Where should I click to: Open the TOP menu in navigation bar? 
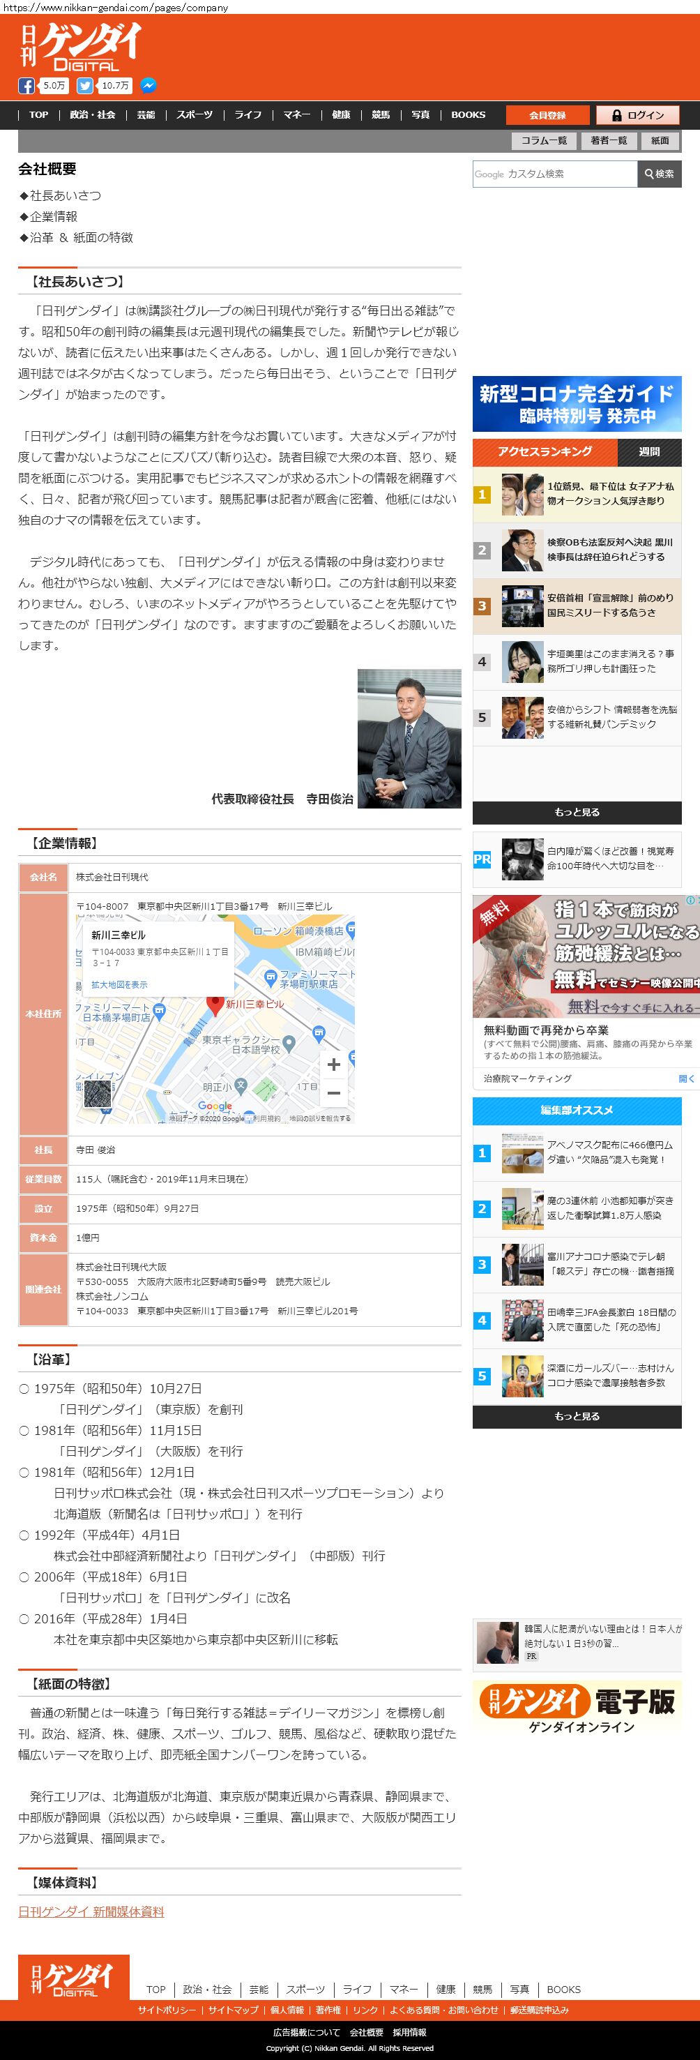pyautogui.click(x=38, y=115)
